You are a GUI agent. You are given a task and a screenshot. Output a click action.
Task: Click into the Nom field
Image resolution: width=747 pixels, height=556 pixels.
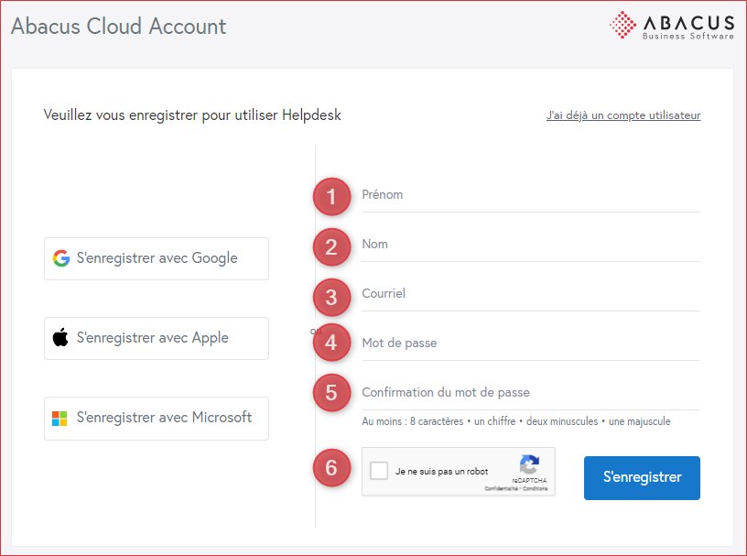tap(531, 245)
